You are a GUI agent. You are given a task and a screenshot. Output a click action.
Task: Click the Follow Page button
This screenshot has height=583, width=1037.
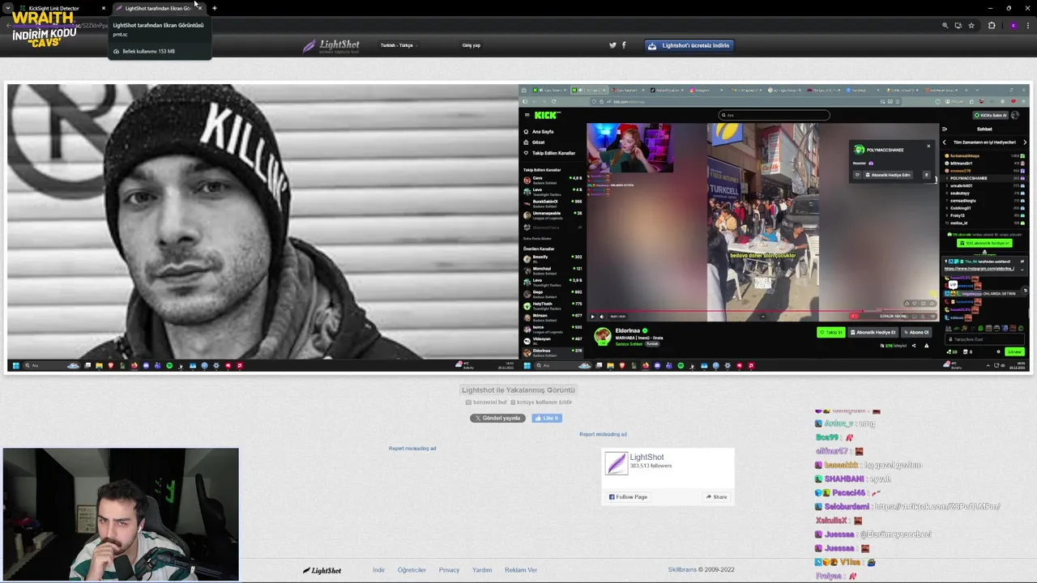[628, 497]
